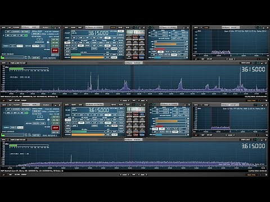Screen dimensions: 270x202
Task: Click the blue Enter key on the bottom RX keypad
Action: coord(142,135)
